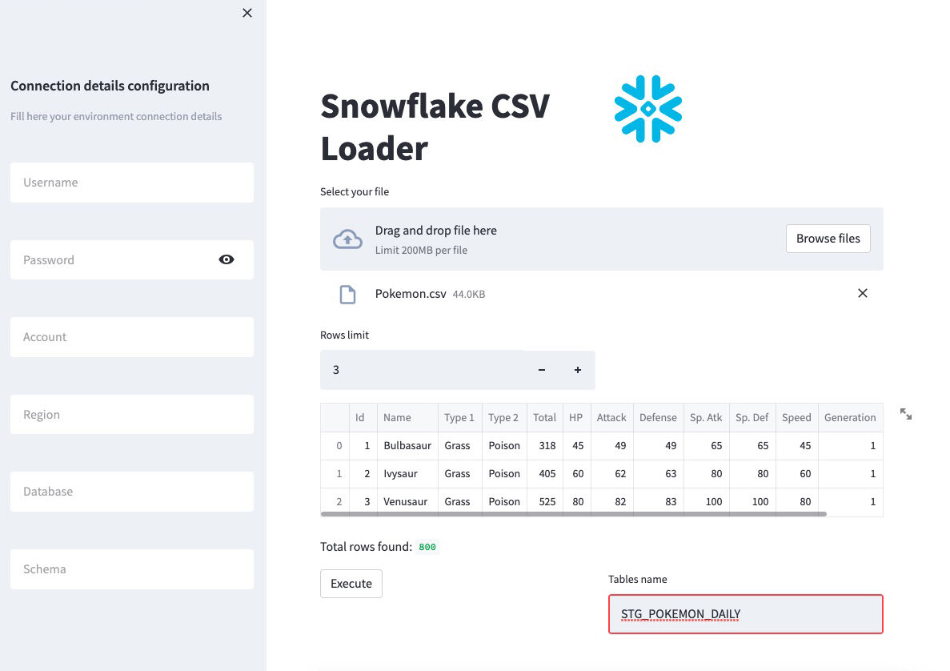Sort by the Attack column header

click(611, 418)
